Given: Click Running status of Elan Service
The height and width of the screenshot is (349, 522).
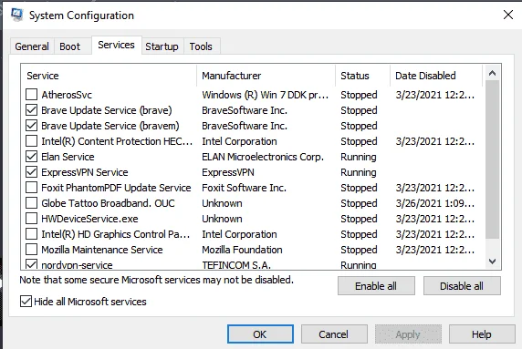Looking at the screenshot, I should point(359,157).
